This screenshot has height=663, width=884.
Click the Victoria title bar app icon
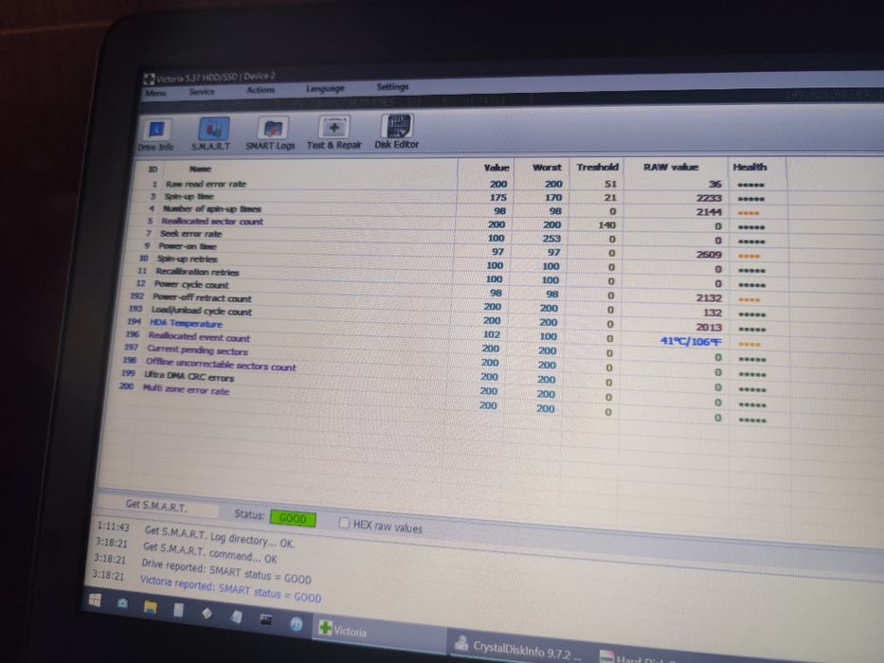coord(150,79)
